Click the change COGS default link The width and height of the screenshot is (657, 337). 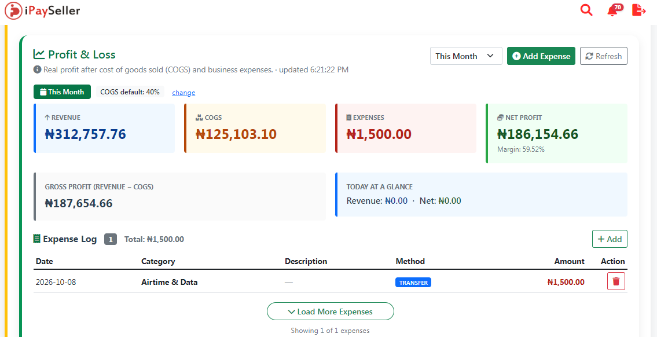click(183, 93)
